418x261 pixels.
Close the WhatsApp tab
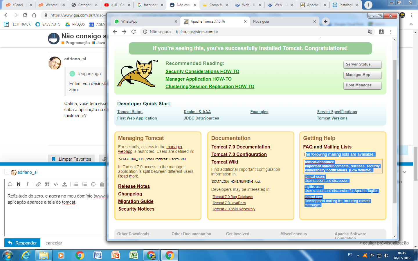point(176,21)
